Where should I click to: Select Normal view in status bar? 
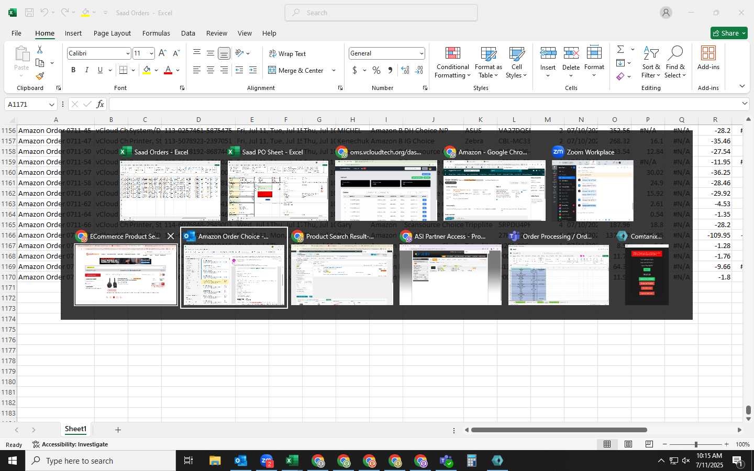(x=607, y=444)
